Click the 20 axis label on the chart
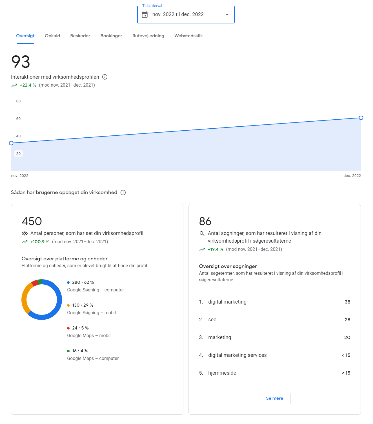 [18, 154]
